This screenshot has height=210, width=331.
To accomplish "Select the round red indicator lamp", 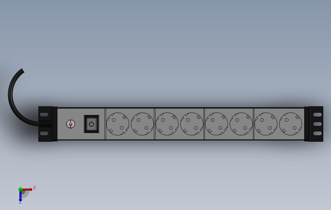I will pos(71,124).
